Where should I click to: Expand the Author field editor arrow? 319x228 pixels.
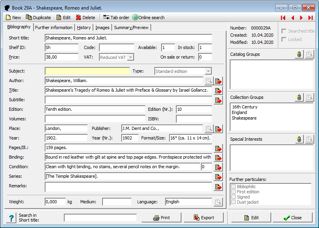[x=218, y=81]
